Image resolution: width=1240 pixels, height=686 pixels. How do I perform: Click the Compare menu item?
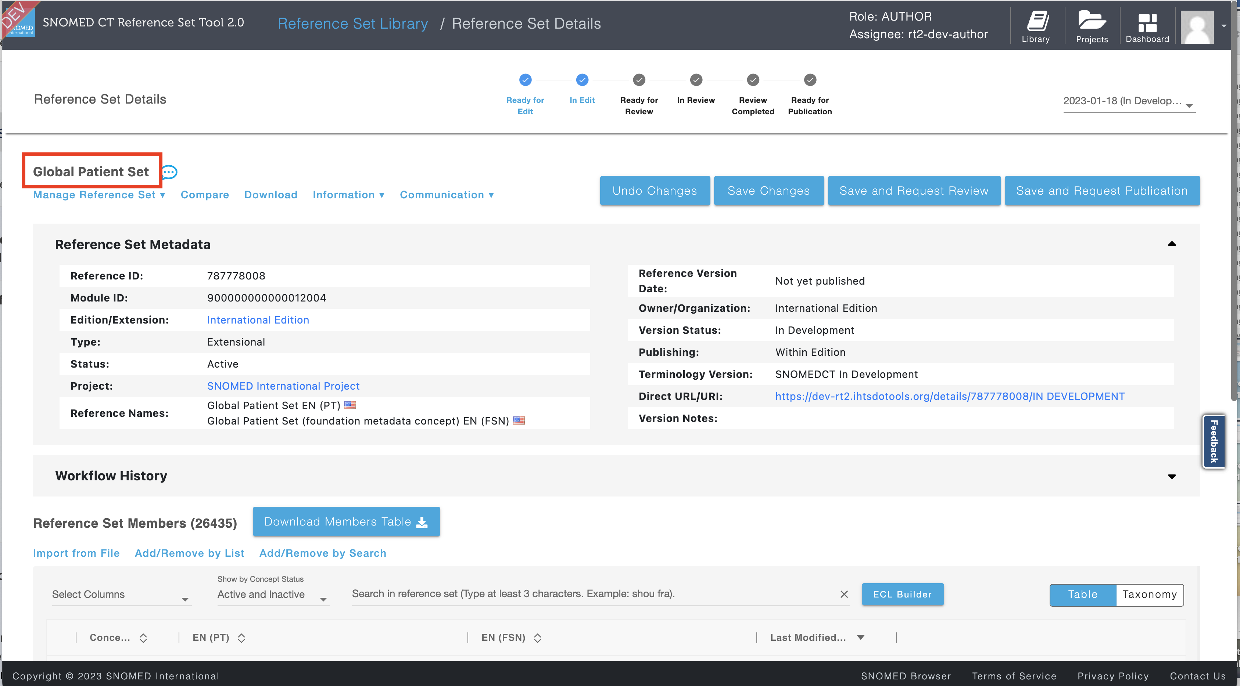coord(205,195)
